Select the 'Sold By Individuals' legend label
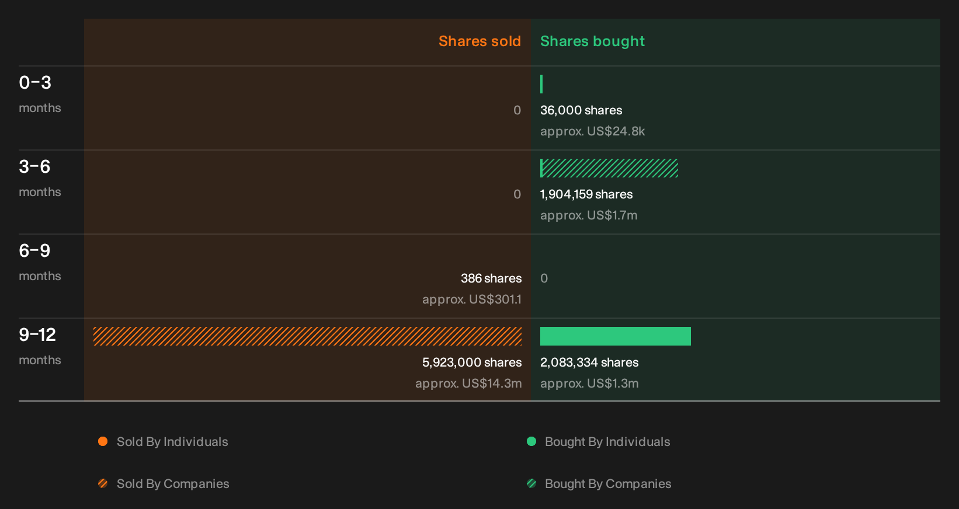This screenshot has width=959, height=509. pyautogui.click(x=172, y=442)
